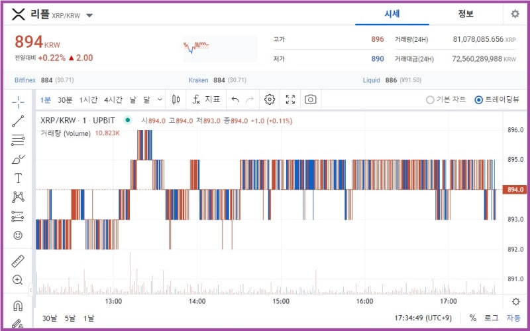
Task: Click the low price 890 value
Action: (x=377, y=59)
